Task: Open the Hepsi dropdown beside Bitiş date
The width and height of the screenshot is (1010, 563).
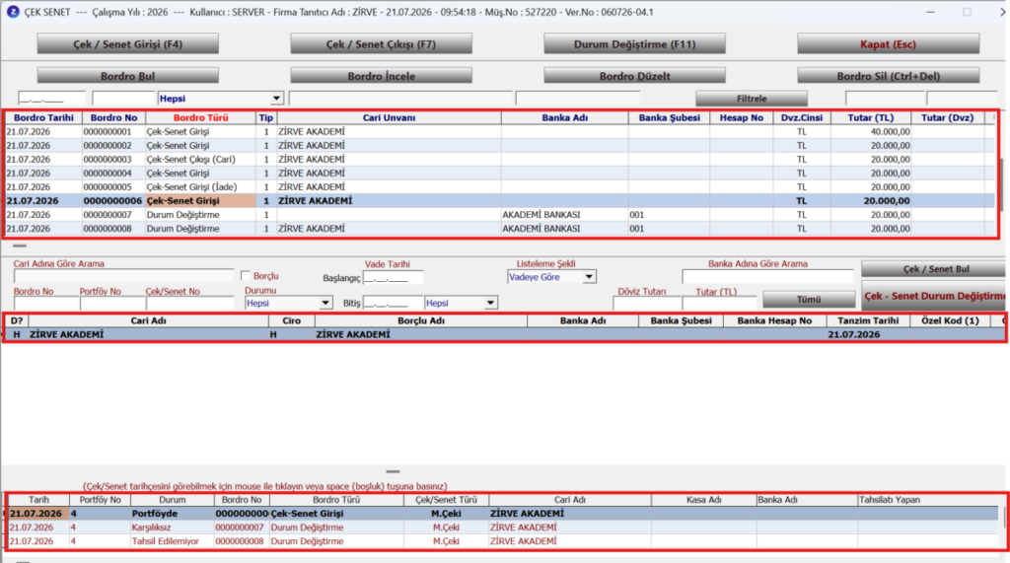Action: click(490, 303)
